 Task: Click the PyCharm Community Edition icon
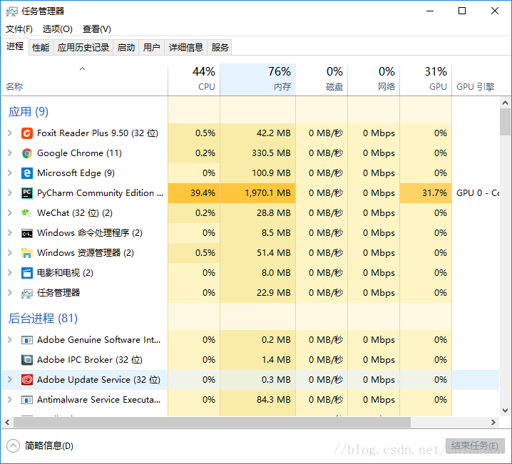pos(27,193)
